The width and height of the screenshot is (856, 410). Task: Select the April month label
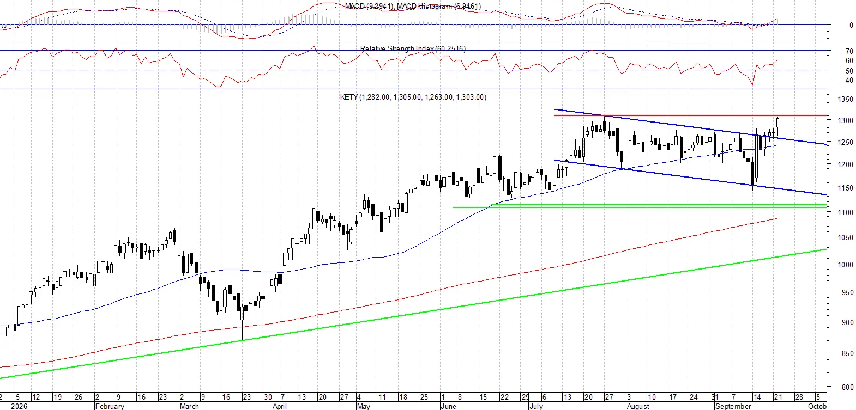pos(279,406)
